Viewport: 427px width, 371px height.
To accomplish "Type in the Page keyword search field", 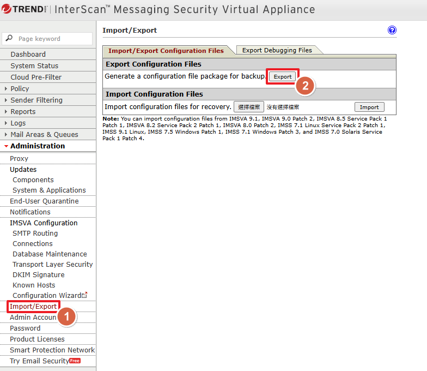I will click(53, 39).
